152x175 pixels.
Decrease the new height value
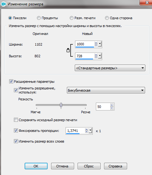point(96,57)
